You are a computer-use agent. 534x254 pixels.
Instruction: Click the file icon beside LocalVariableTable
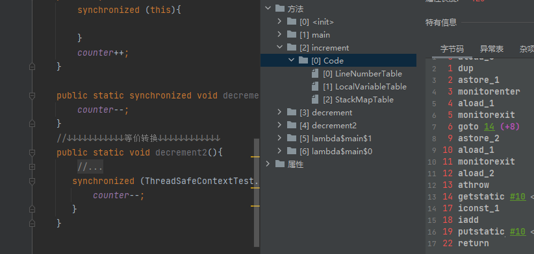pos(315,86)
